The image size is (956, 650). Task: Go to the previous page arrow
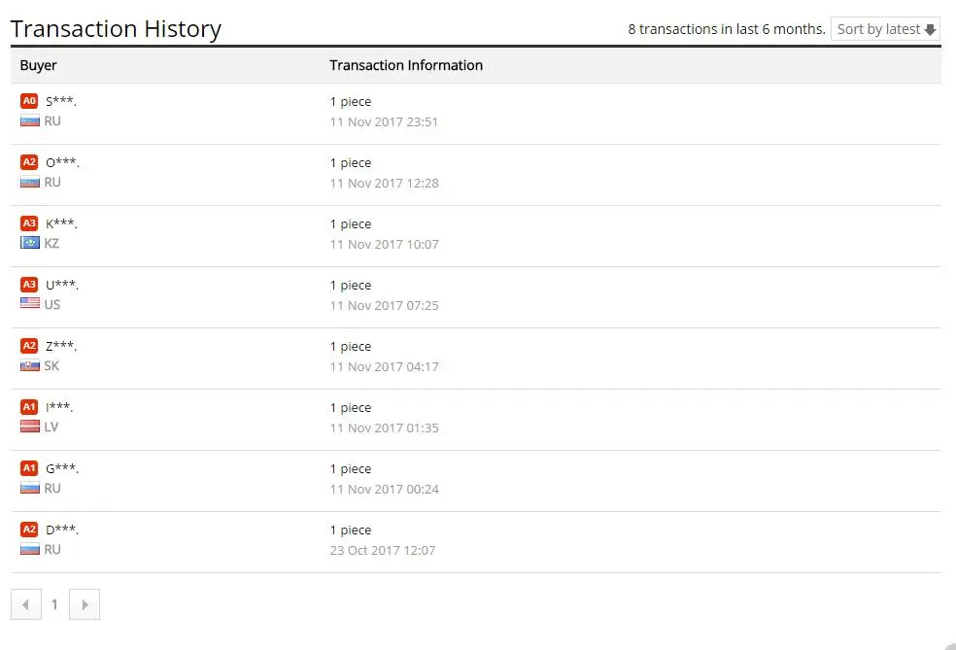[25, 604]
